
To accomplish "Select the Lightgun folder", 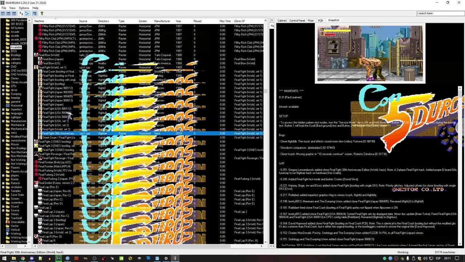I will point(16,117).
